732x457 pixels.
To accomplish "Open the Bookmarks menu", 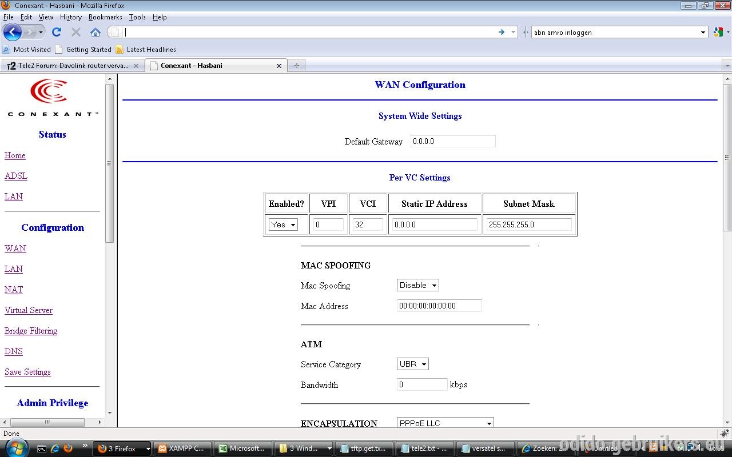I will click(x=105, y=17).
